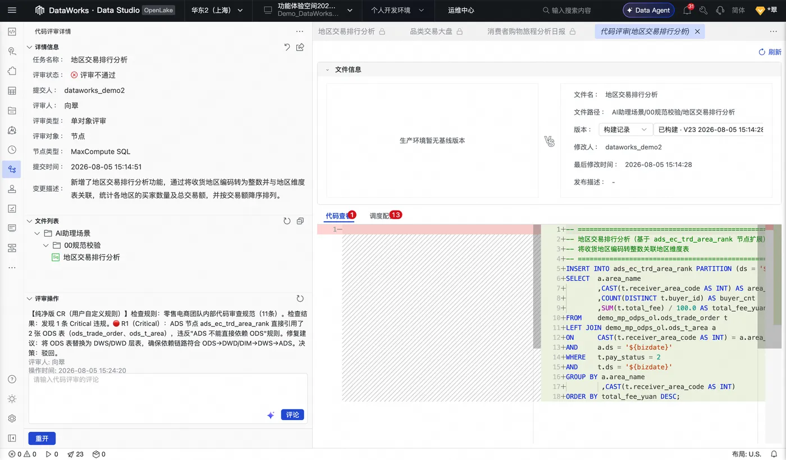Image resolution: width=786 pixels, height=460 pixels.
Task: Open the help question-mark icon
Action: coord(12,379)
